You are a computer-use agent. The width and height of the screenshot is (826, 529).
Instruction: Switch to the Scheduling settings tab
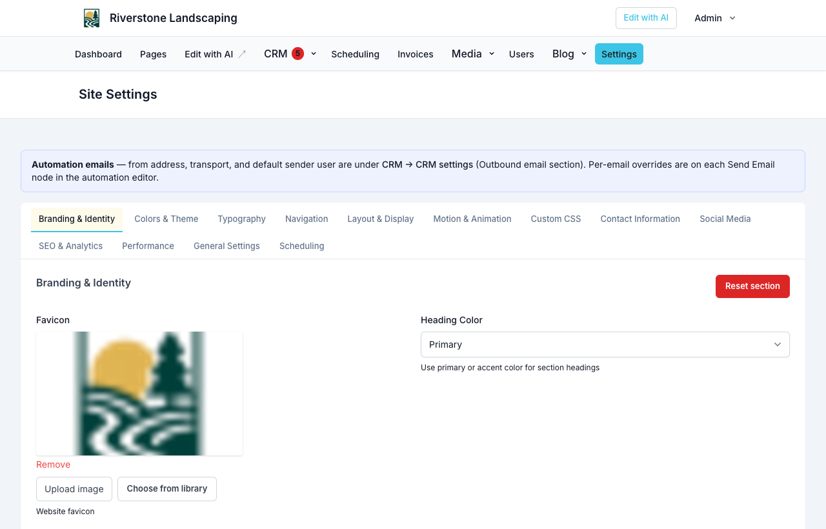click(x=302, y=246)
